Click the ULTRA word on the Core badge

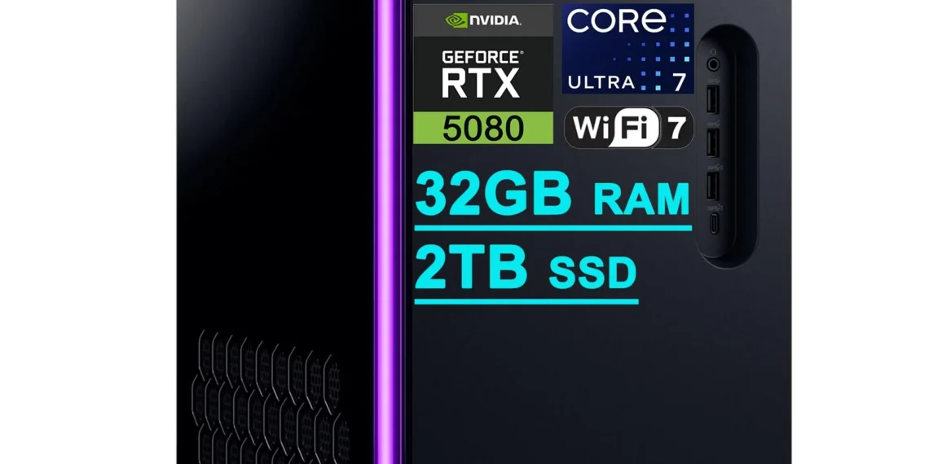pos(601,81)
